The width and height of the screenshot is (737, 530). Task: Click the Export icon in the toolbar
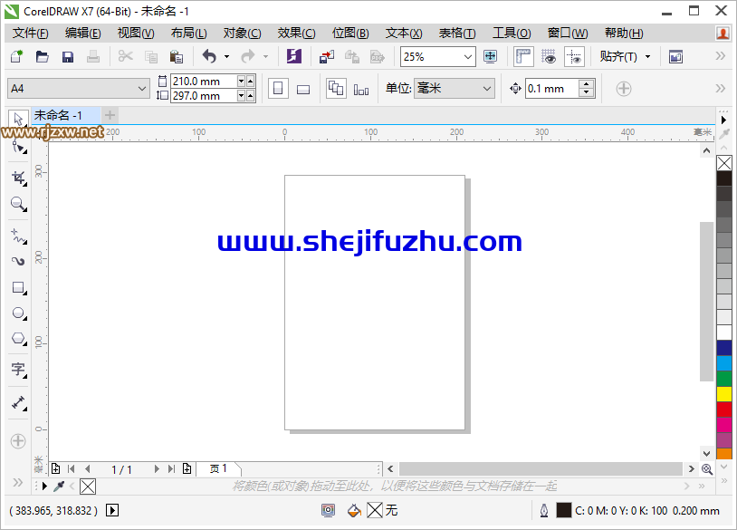tap(352, 57)
